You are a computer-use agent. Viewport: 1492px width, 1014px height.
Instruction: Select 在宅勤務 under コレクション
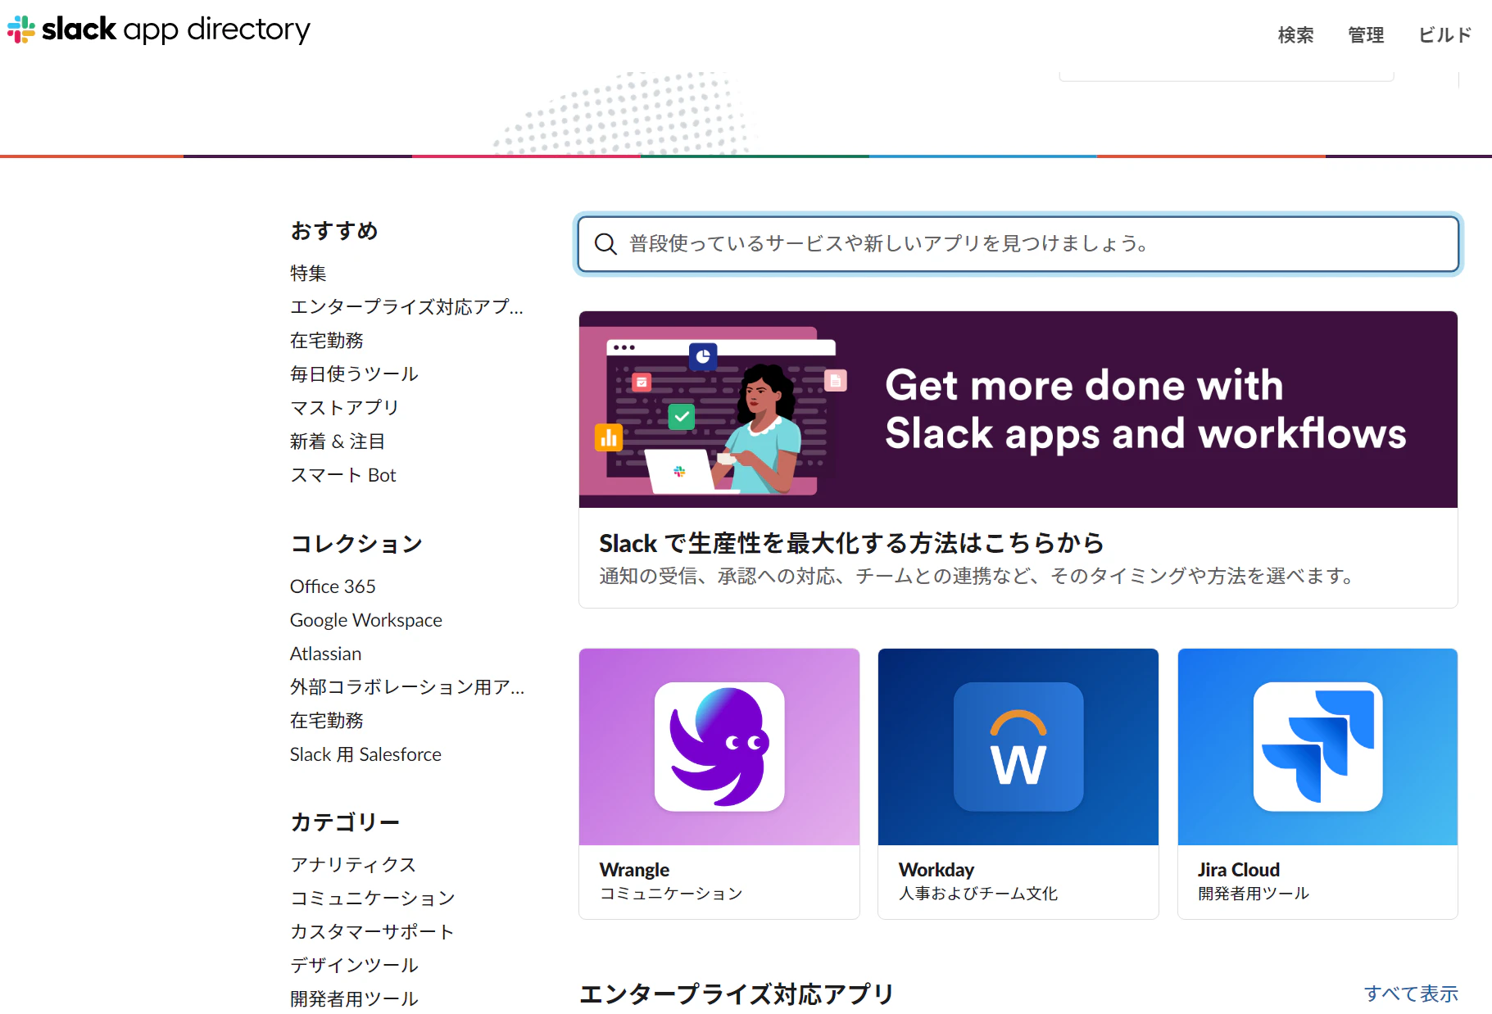(x=326, y=721)
